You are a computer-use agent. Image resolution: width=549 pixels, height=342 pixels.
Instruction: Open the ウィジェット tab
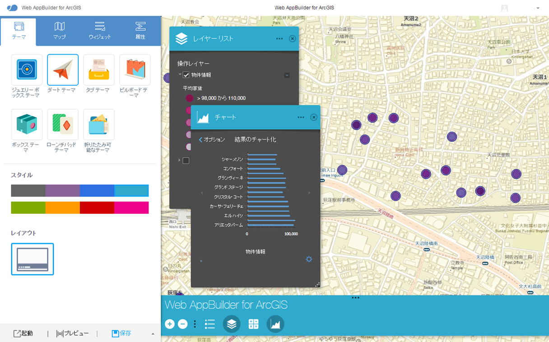[100, 31]
